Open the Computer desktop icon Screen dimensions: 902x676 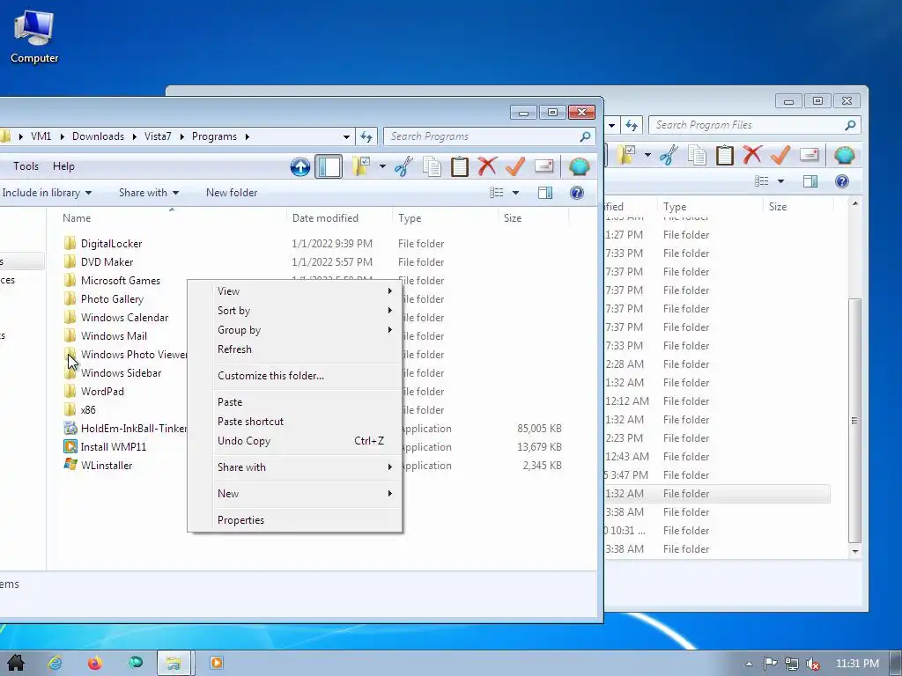pyautogui.click(x=34, y=37)
